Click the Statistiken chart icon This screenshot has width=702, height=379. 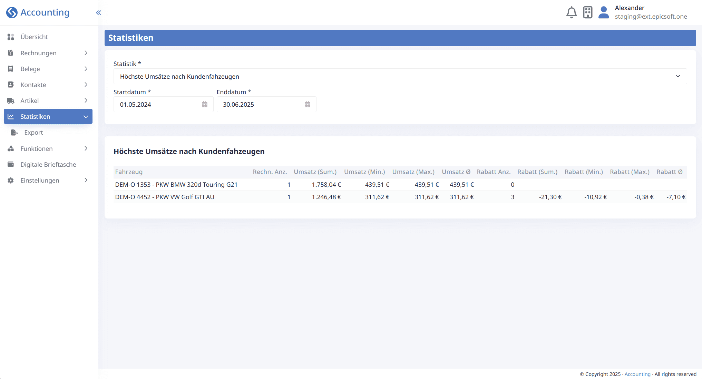[11, 116]
